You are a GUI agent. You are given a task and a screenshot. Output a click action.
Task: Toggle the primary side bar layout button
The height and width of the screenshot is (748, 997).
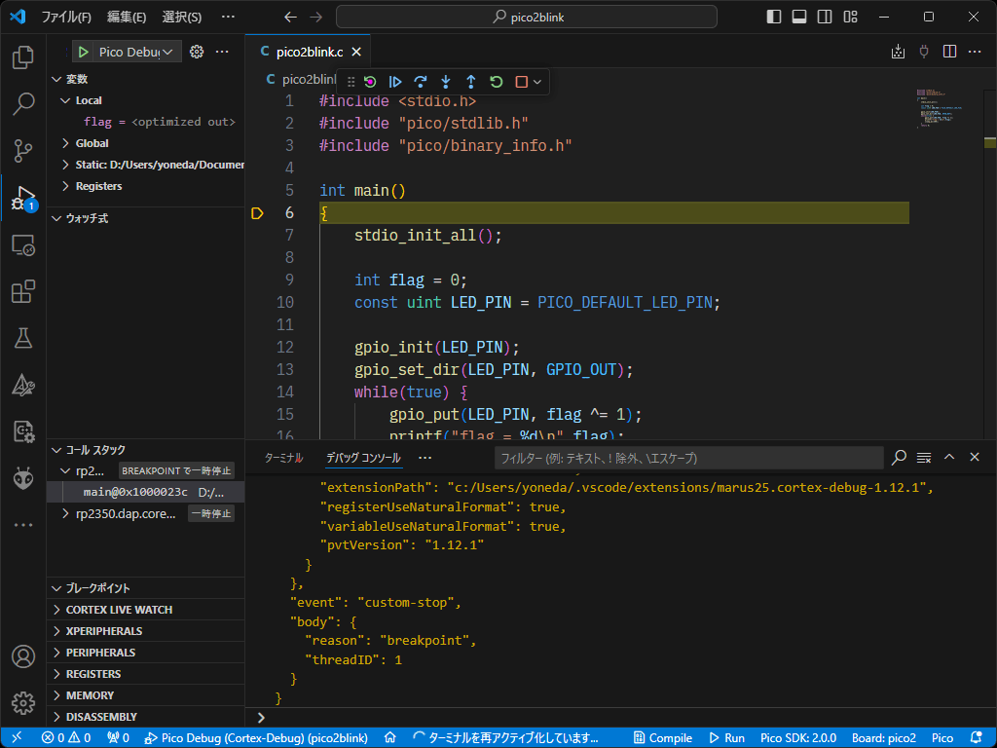(774, 18)
